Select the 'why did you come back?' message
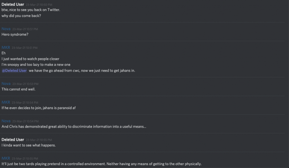This screenshot has width=289, height=168. pos(21,16)
